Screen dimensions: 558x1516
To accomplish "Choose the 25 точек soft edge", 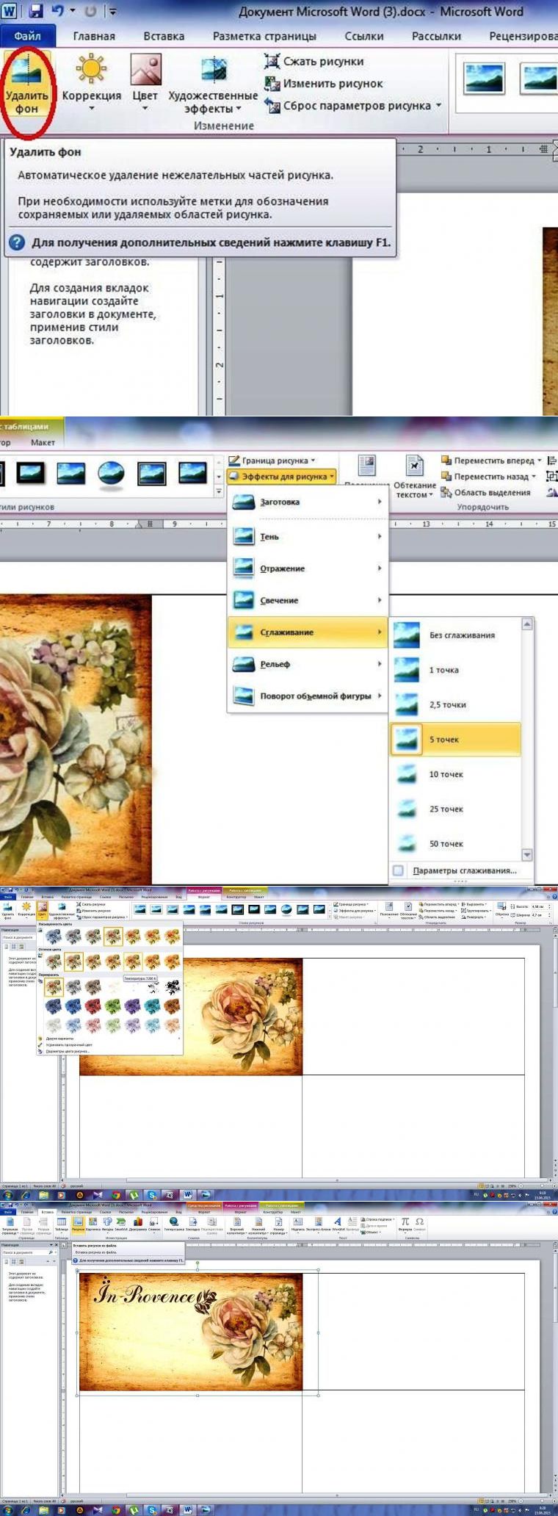I will 454,809.
